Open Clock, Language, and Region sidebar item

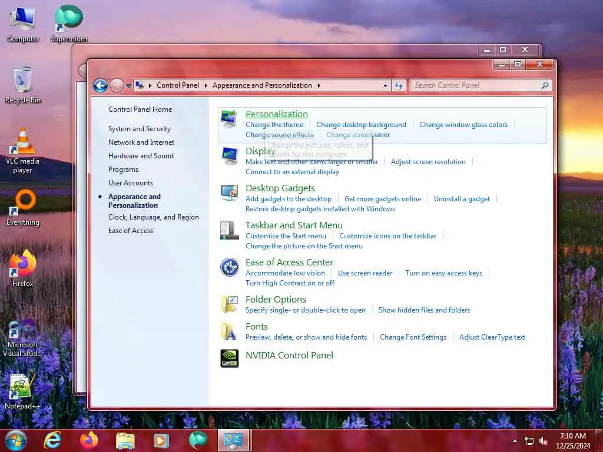154,217
